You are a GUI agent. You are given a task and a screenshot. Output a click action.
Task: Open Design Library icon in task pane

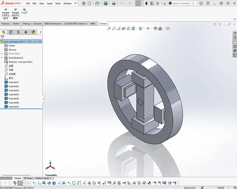[x=235, y=38]
